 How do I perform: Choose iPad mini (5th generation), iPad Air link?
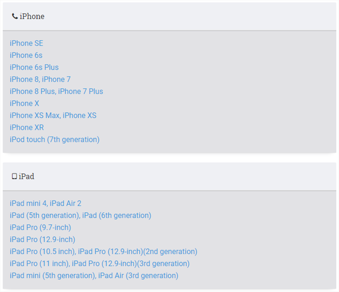point(94,276)
